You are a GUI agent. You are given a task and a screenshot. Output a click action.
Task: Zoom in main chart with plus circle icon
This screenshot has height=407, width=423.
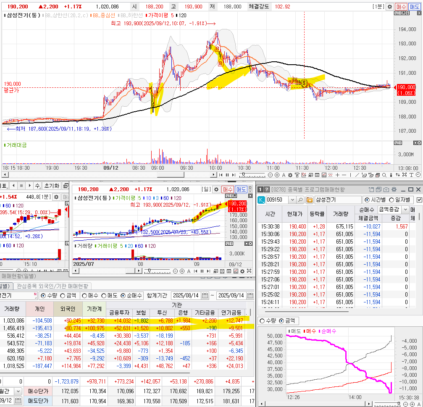click(277, 175)
